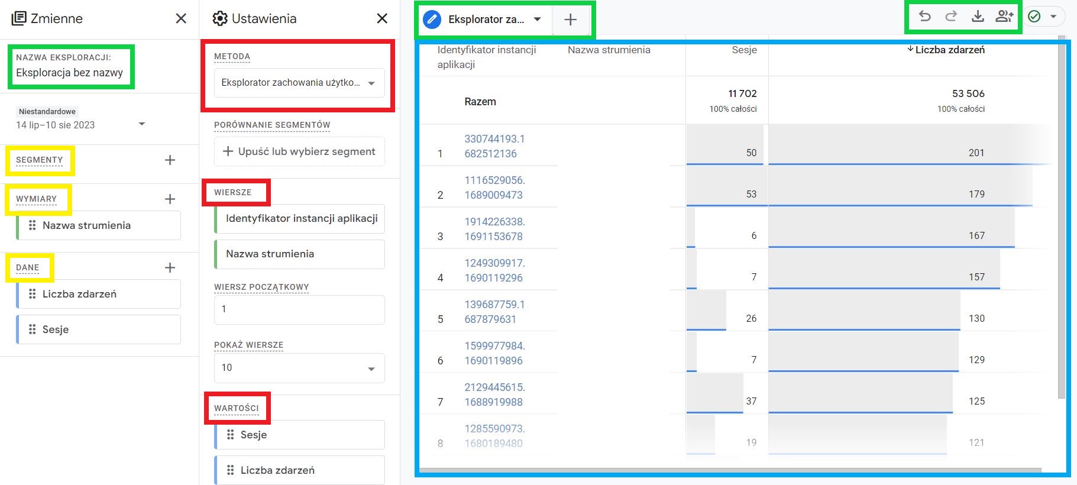This screenshot has width=1077, height=485.
Task: Click the Zmienne panel icon
Action: pos(19,18)
